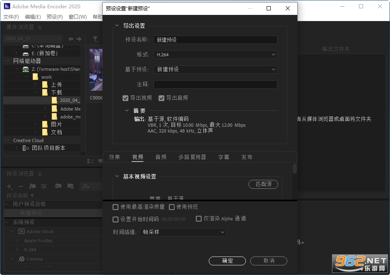This screenshot has height=275, width=390.
Task: Switch to the 字幕 tab
Action: 224,157
